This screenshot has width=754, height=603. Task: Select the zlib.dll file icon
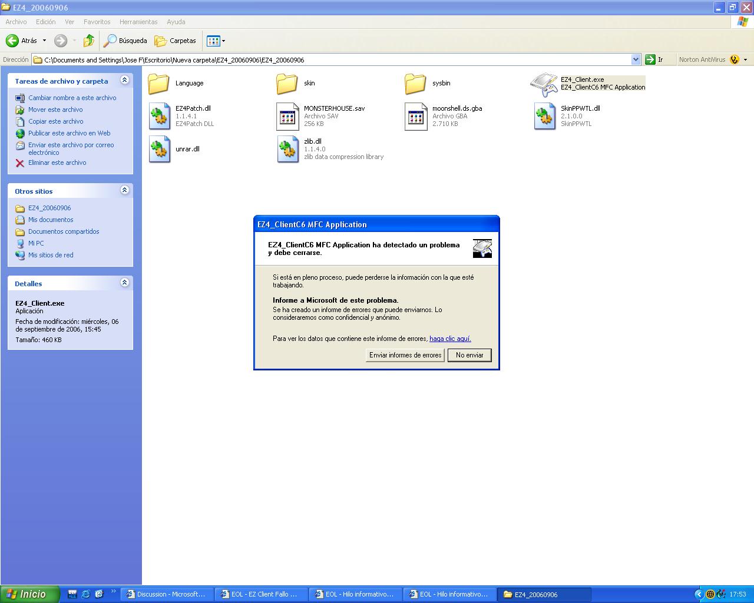tap(287, 149)
